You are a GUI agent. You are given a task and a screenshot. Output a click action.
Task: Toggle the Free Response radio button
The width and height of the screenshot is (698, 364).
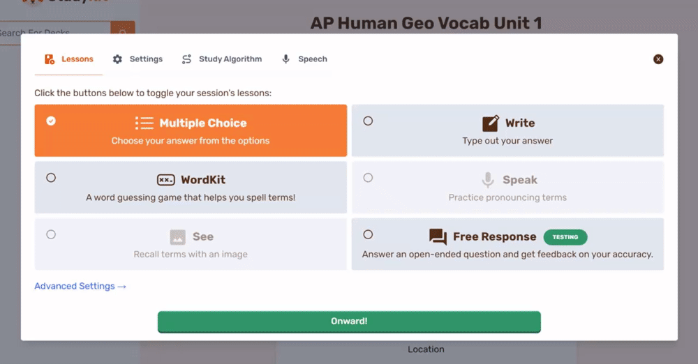368,235
